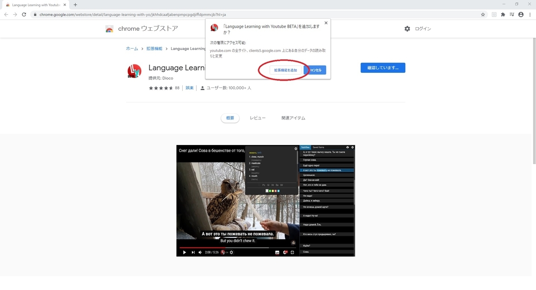The width and height of the screenshot is (536, 290).
Task: Open the Chrome profile avatar menu
Action: tap(521, 14)
